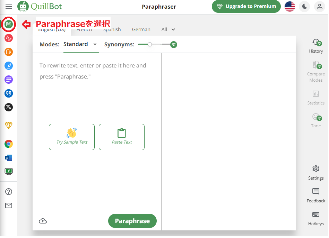The image size is (329, 238).
Task: Click Upgrade to Premium button
Action: tap(246, 6)
